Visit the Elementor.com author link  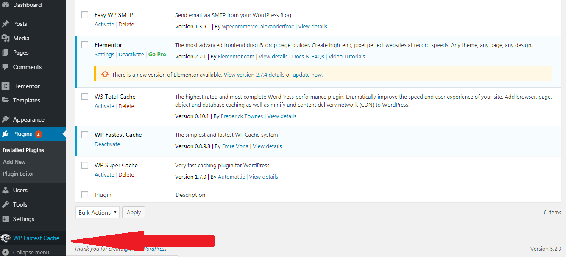point(236,56)
